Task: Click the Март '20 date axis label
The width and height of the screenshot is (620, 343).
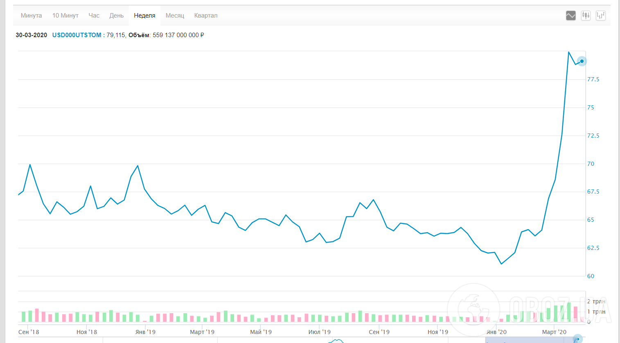Action: click(554, 332)
